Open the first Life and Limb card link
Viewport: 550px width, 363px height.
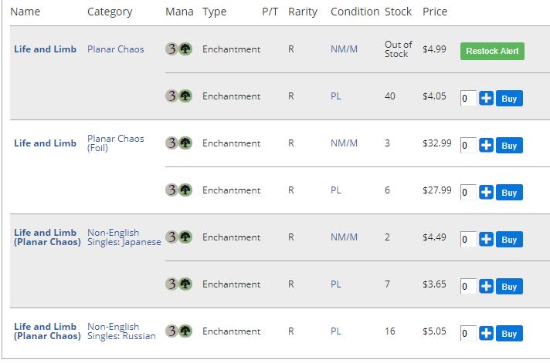click(46, 49)
